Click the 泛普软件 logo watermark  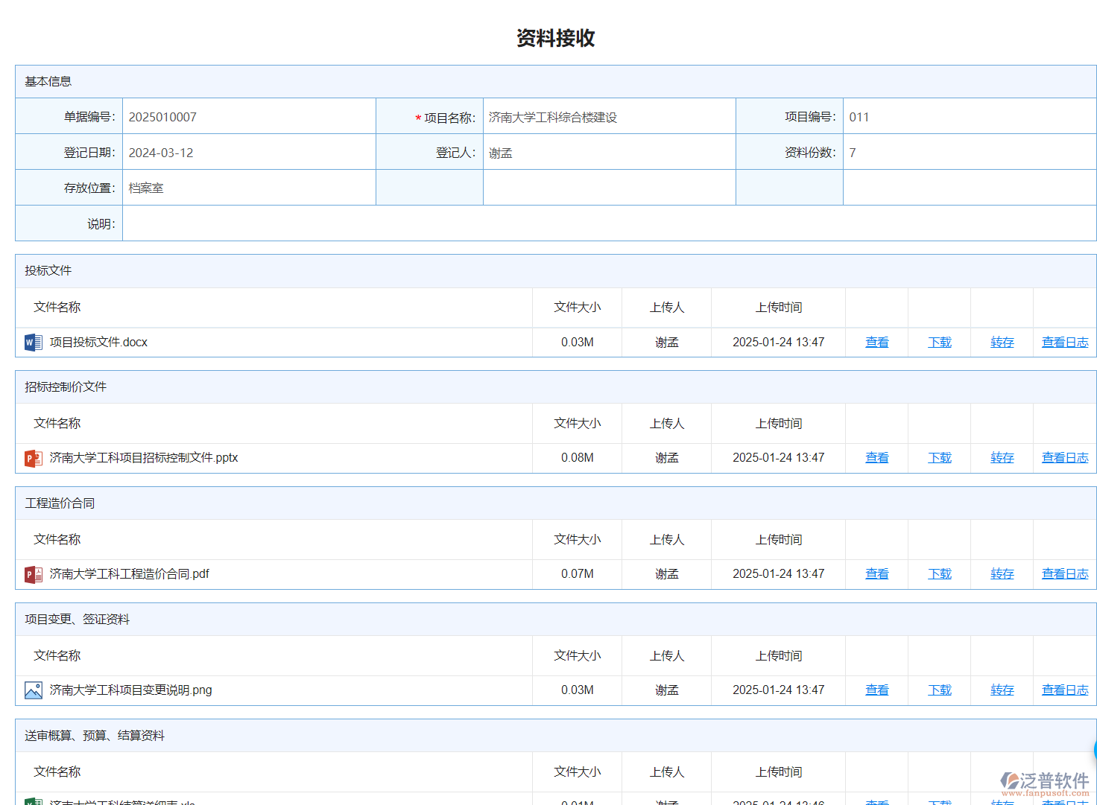[1044, 783]
